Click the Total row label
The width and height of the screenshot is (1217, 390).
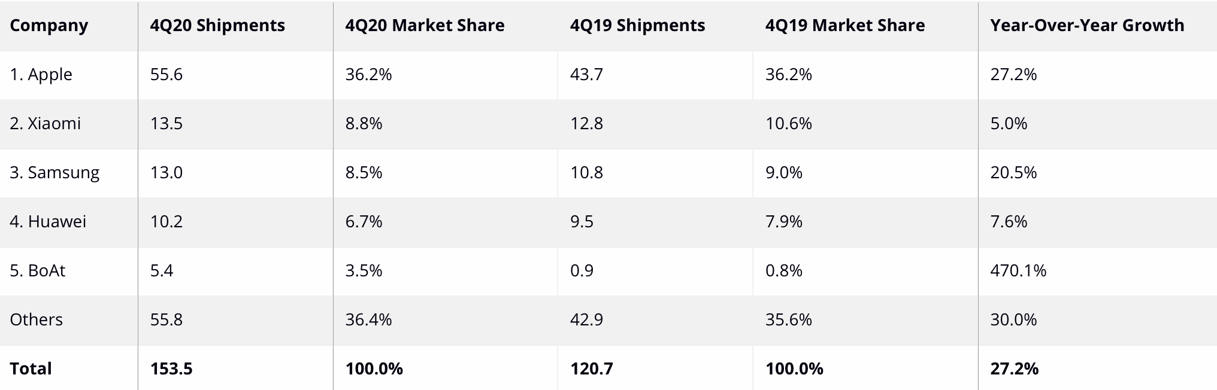(31, 368)
